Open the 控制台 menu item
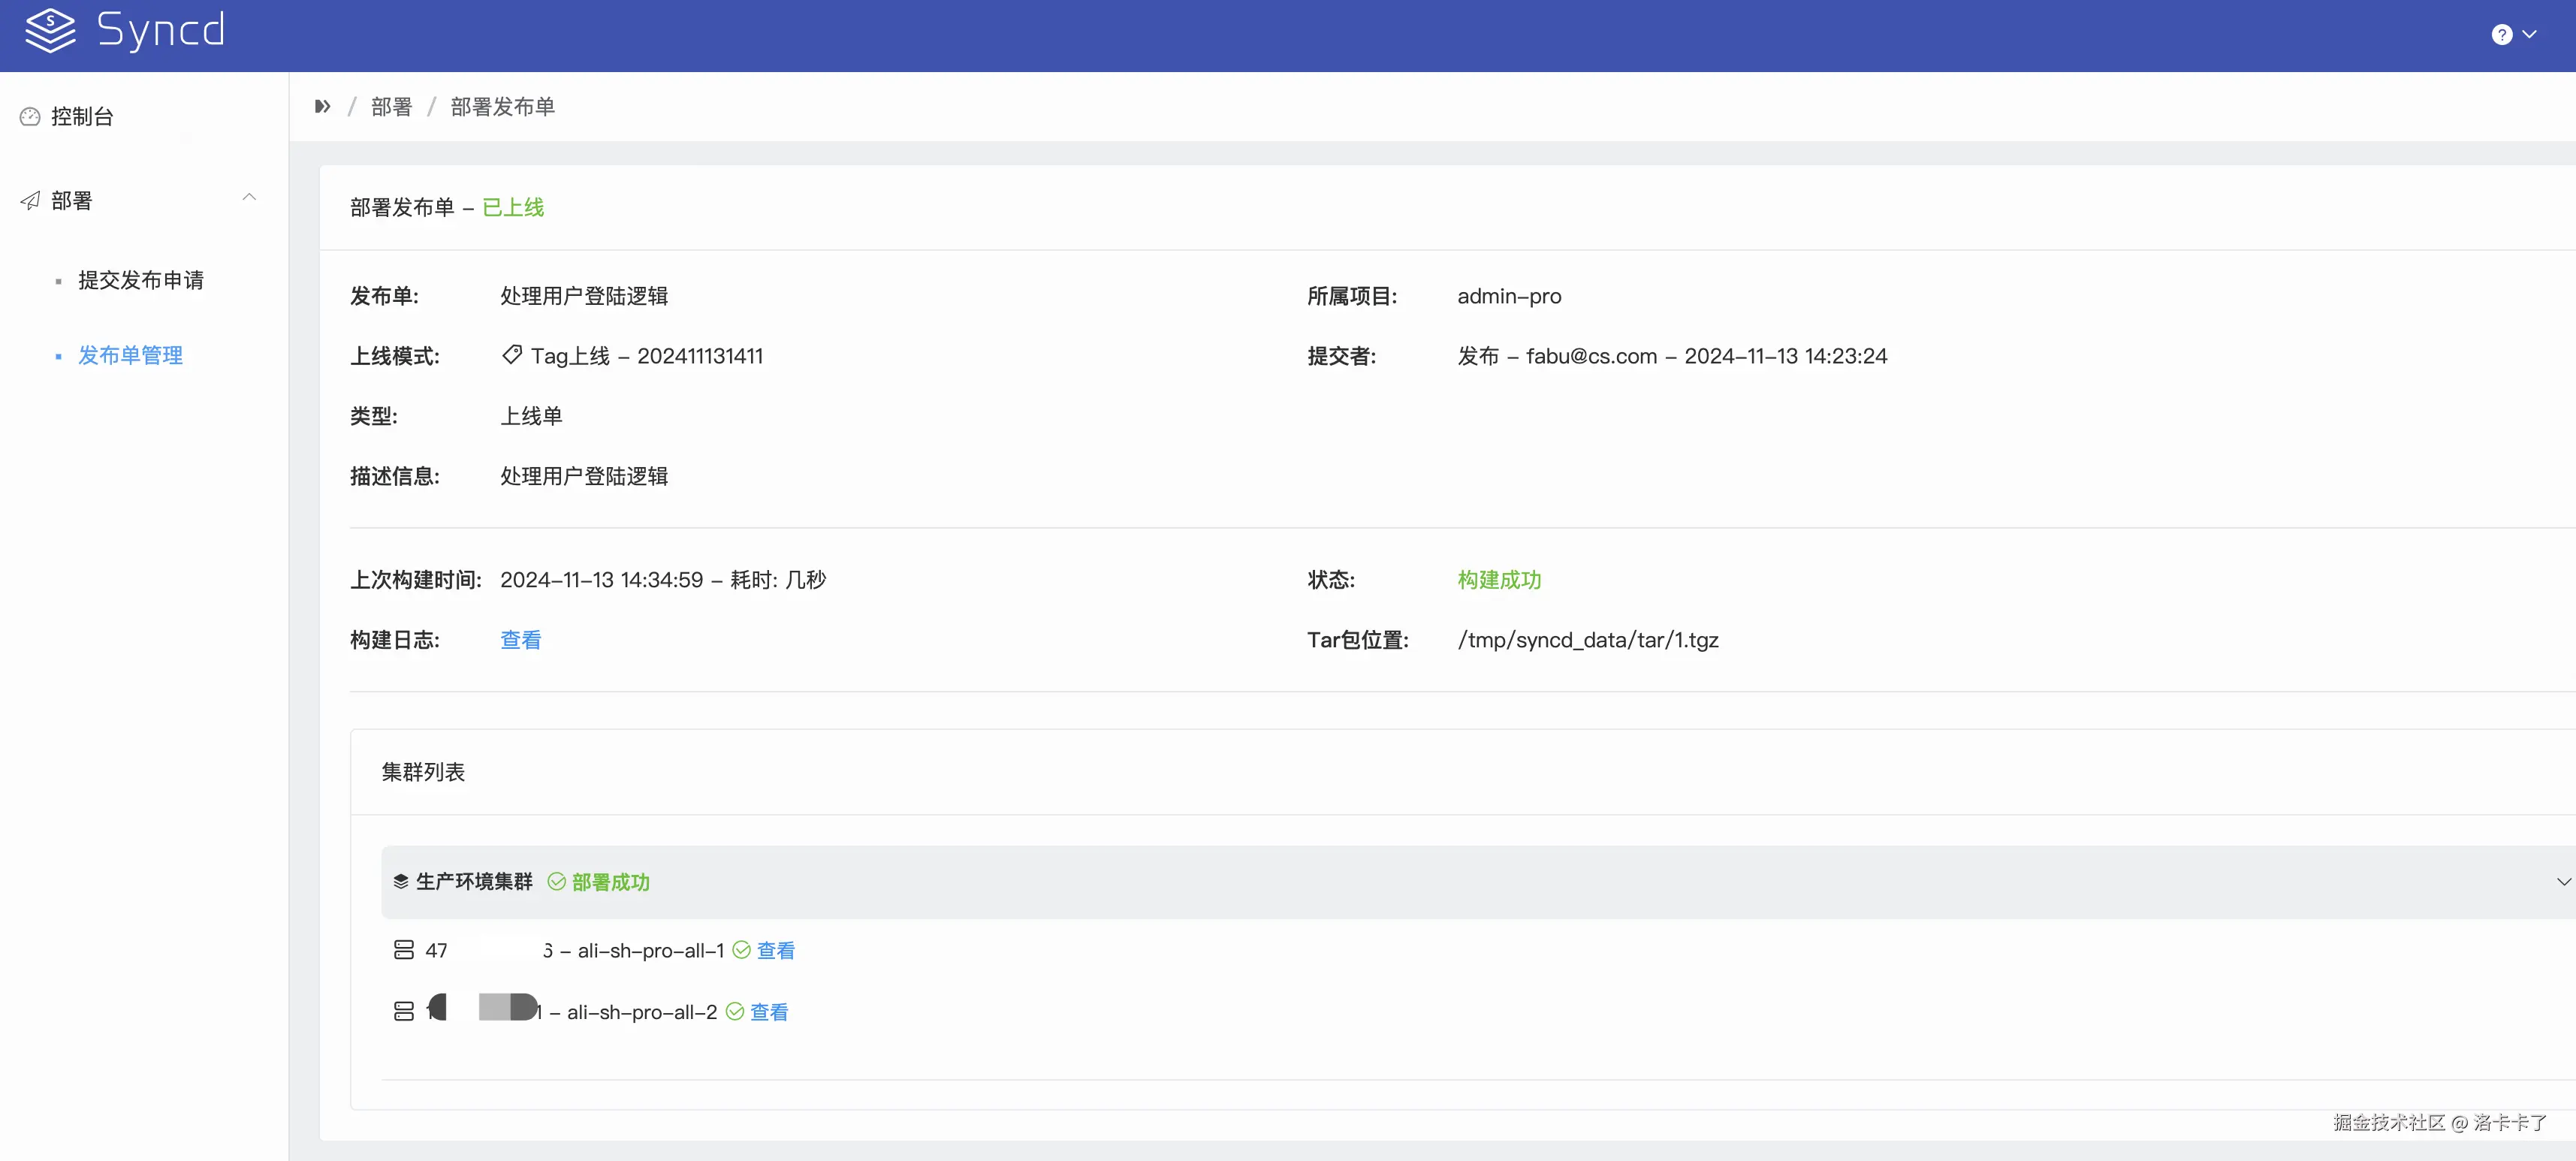This screenshot has width=2576, height=1161. [x=82, y=117]
